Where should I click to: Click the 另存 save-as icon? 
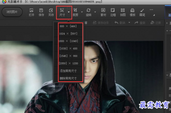pyautogui.click(x=51, y=12)
